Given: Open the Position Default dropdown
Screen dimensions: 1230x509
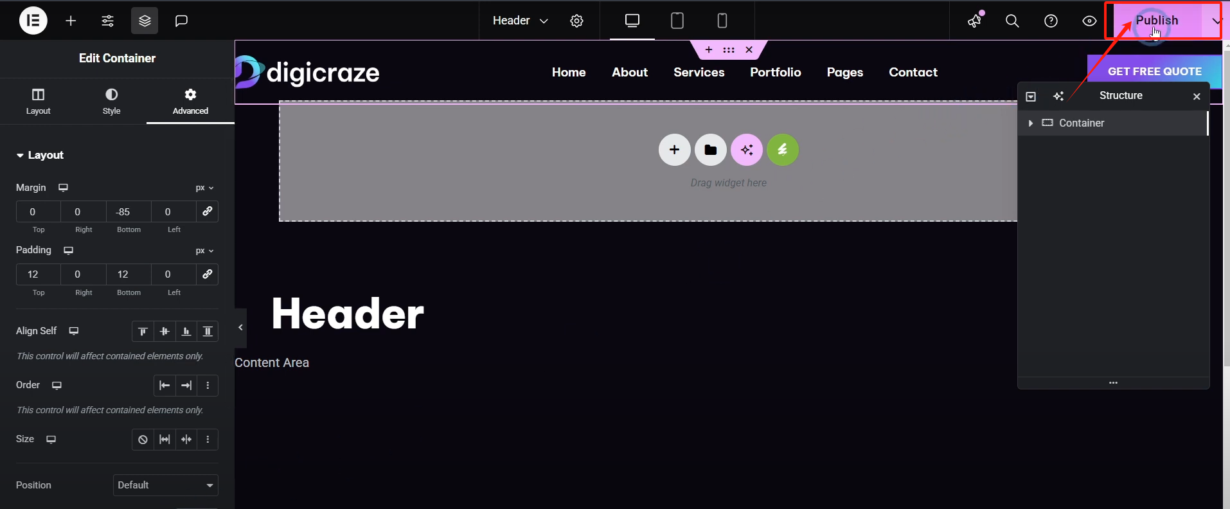Looking at the screenshot, I should click(x=166, y=485).
